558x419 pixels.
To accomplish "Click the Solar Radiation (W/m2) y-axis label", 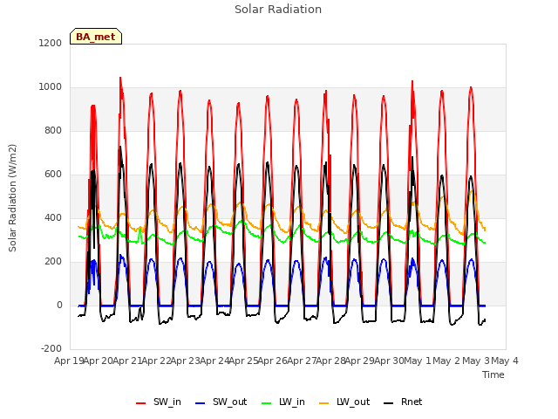I will [x=12, y=198].
